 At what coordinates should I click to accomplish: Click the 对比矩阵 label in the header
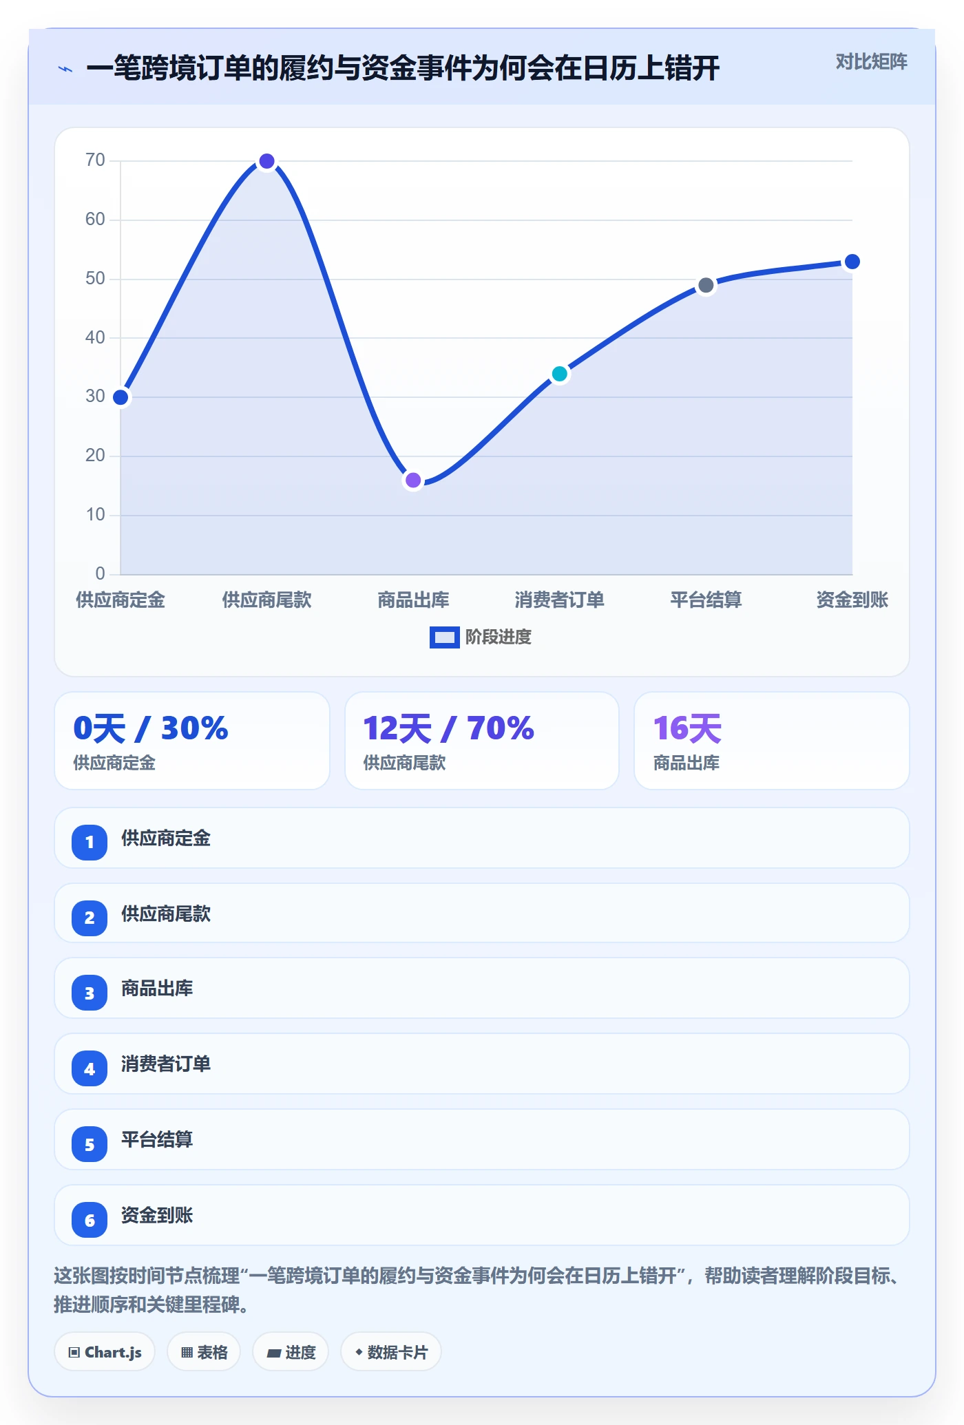pyautogui.click(x=871, y=62)
